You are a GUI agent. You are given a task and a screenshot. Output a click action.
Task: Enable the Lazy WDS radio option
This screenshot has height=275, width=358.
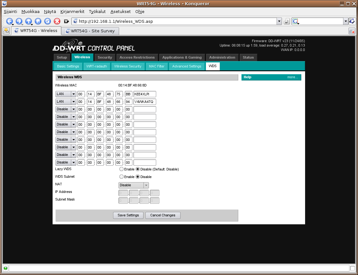[121, 169]
